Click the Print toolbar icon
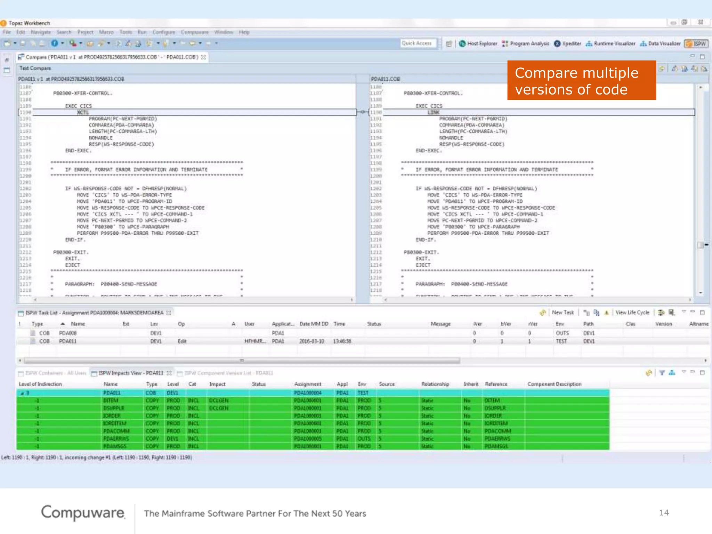The image size is (712, 534). 42,43
